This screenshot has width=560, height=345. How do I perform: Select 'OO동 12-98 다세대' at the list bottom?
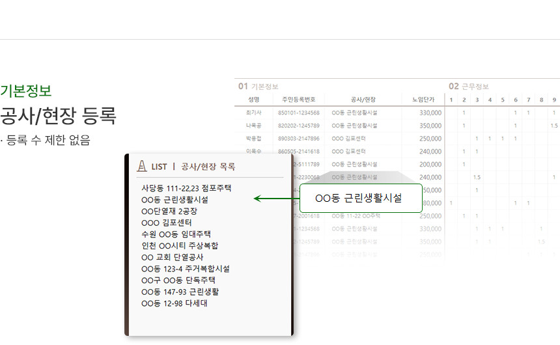pyautogui.click(x=174, y=303)
